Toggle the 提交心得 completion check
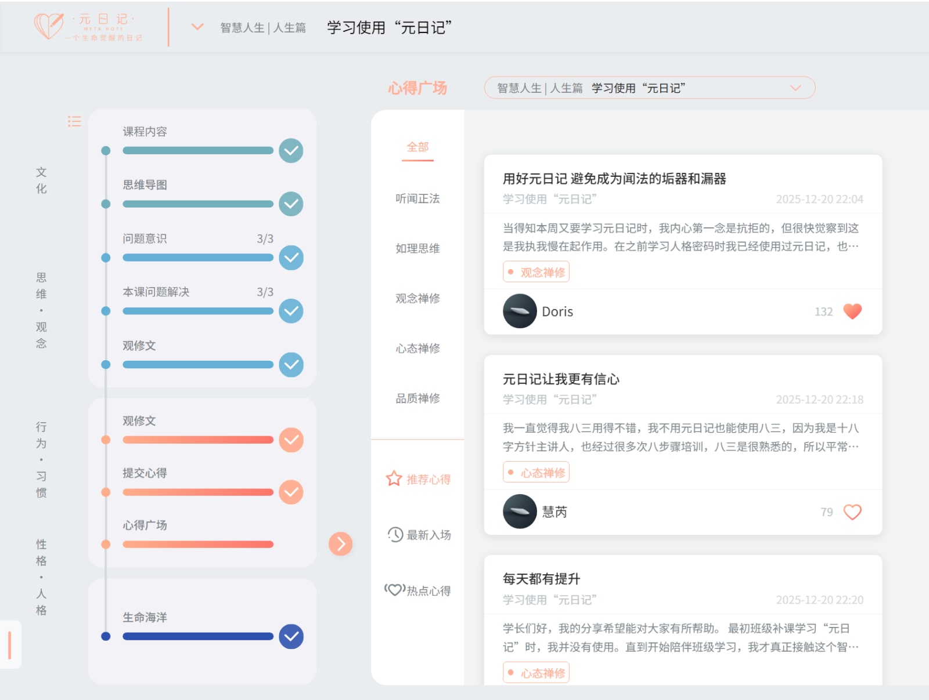Image resolution: width=929 pixels, height=700 pixels. tap(291, 492)
